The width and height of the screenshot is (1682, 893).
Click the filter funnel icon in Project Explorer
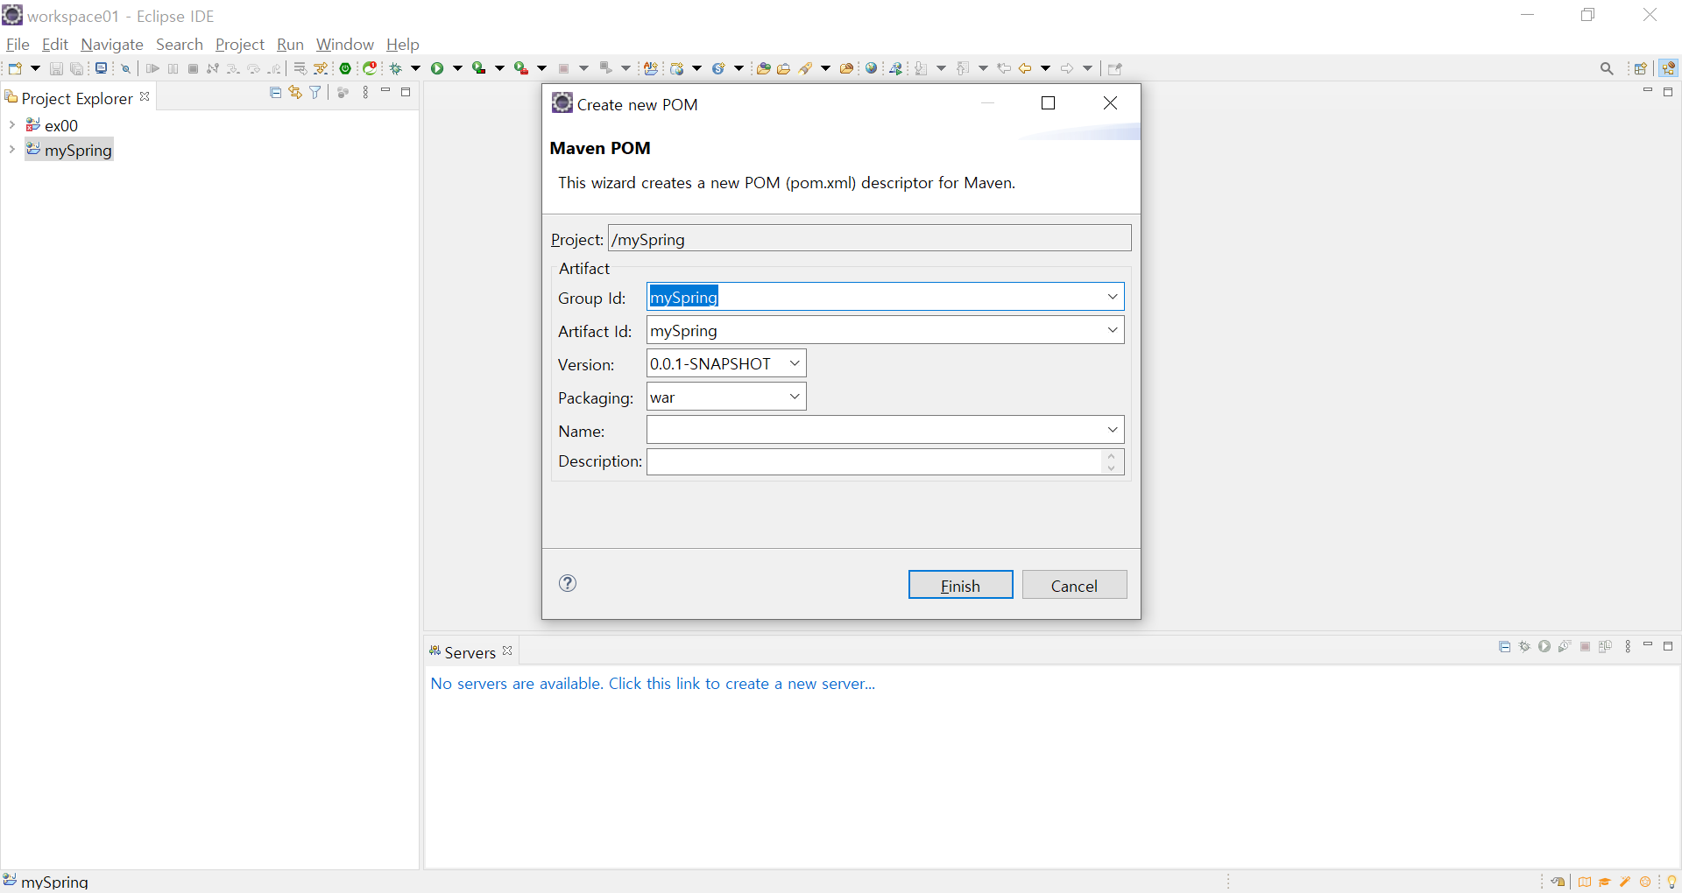click(315, 92)
